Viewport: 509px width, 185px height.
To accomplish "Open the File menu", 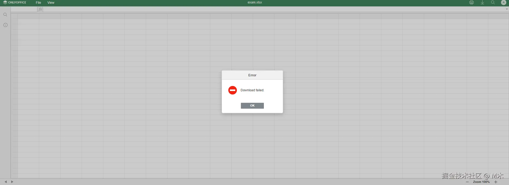I will coord(38,3).
